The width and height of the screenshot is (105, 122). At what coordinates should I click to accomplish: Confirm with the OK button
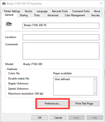click(40, 118)
